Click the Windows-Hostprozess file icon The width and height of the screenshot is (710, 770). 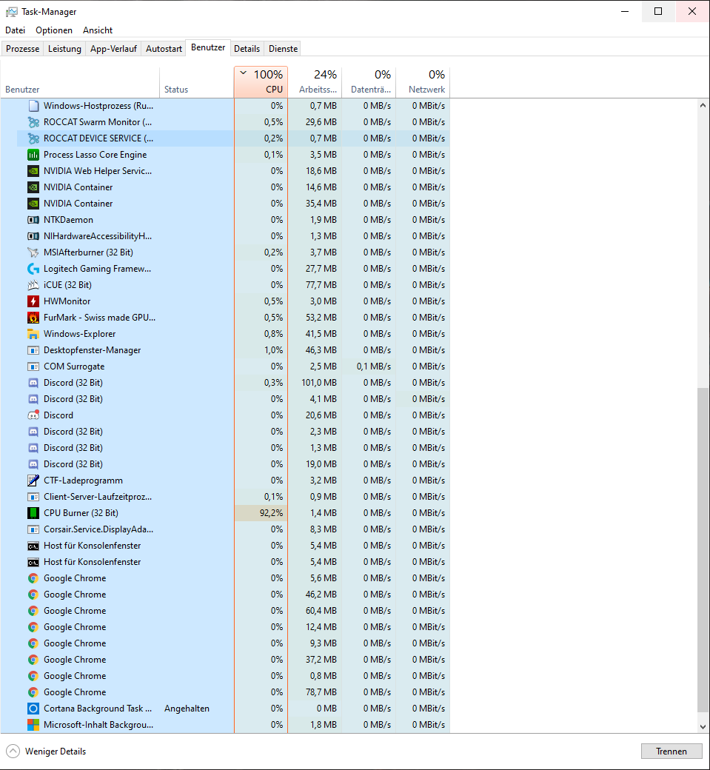point(33,106)
